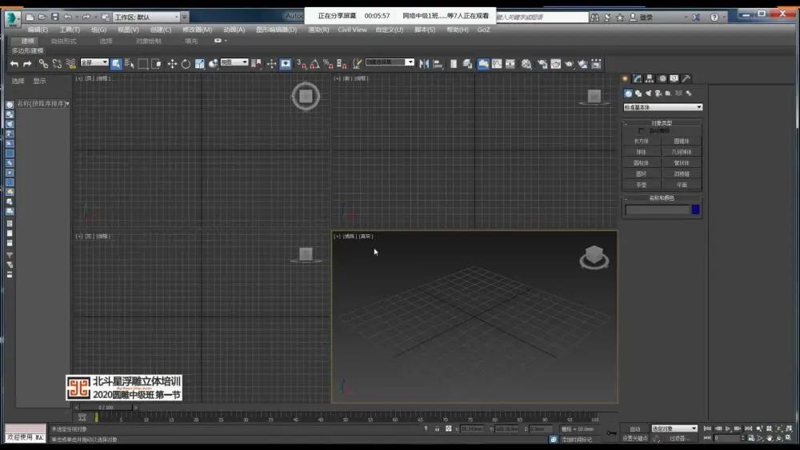Open the Hierarchy command panel tab
Screen dimensions: 800x450
(650, 78)
